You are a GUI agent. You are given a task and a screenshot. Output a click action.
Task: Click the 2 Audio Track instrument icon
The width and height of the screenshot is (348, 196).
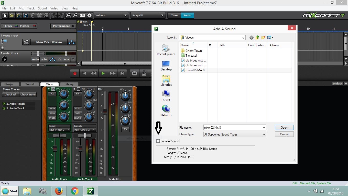tap(4, 59)
